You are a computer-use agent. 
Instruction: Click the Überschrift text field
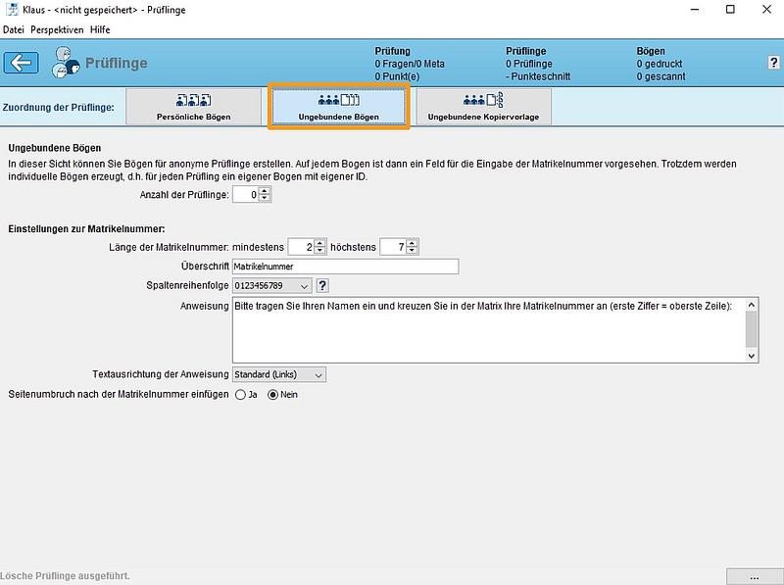[x=346, y=267]
